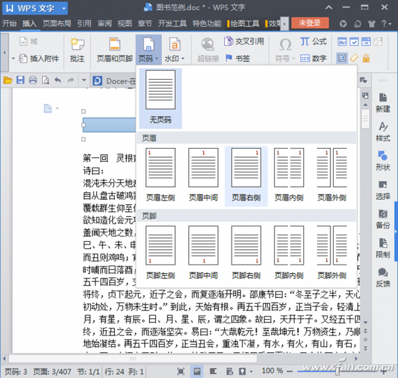Toggle page layout view in status bar
The image size is (398, 378).
(197, 371)
